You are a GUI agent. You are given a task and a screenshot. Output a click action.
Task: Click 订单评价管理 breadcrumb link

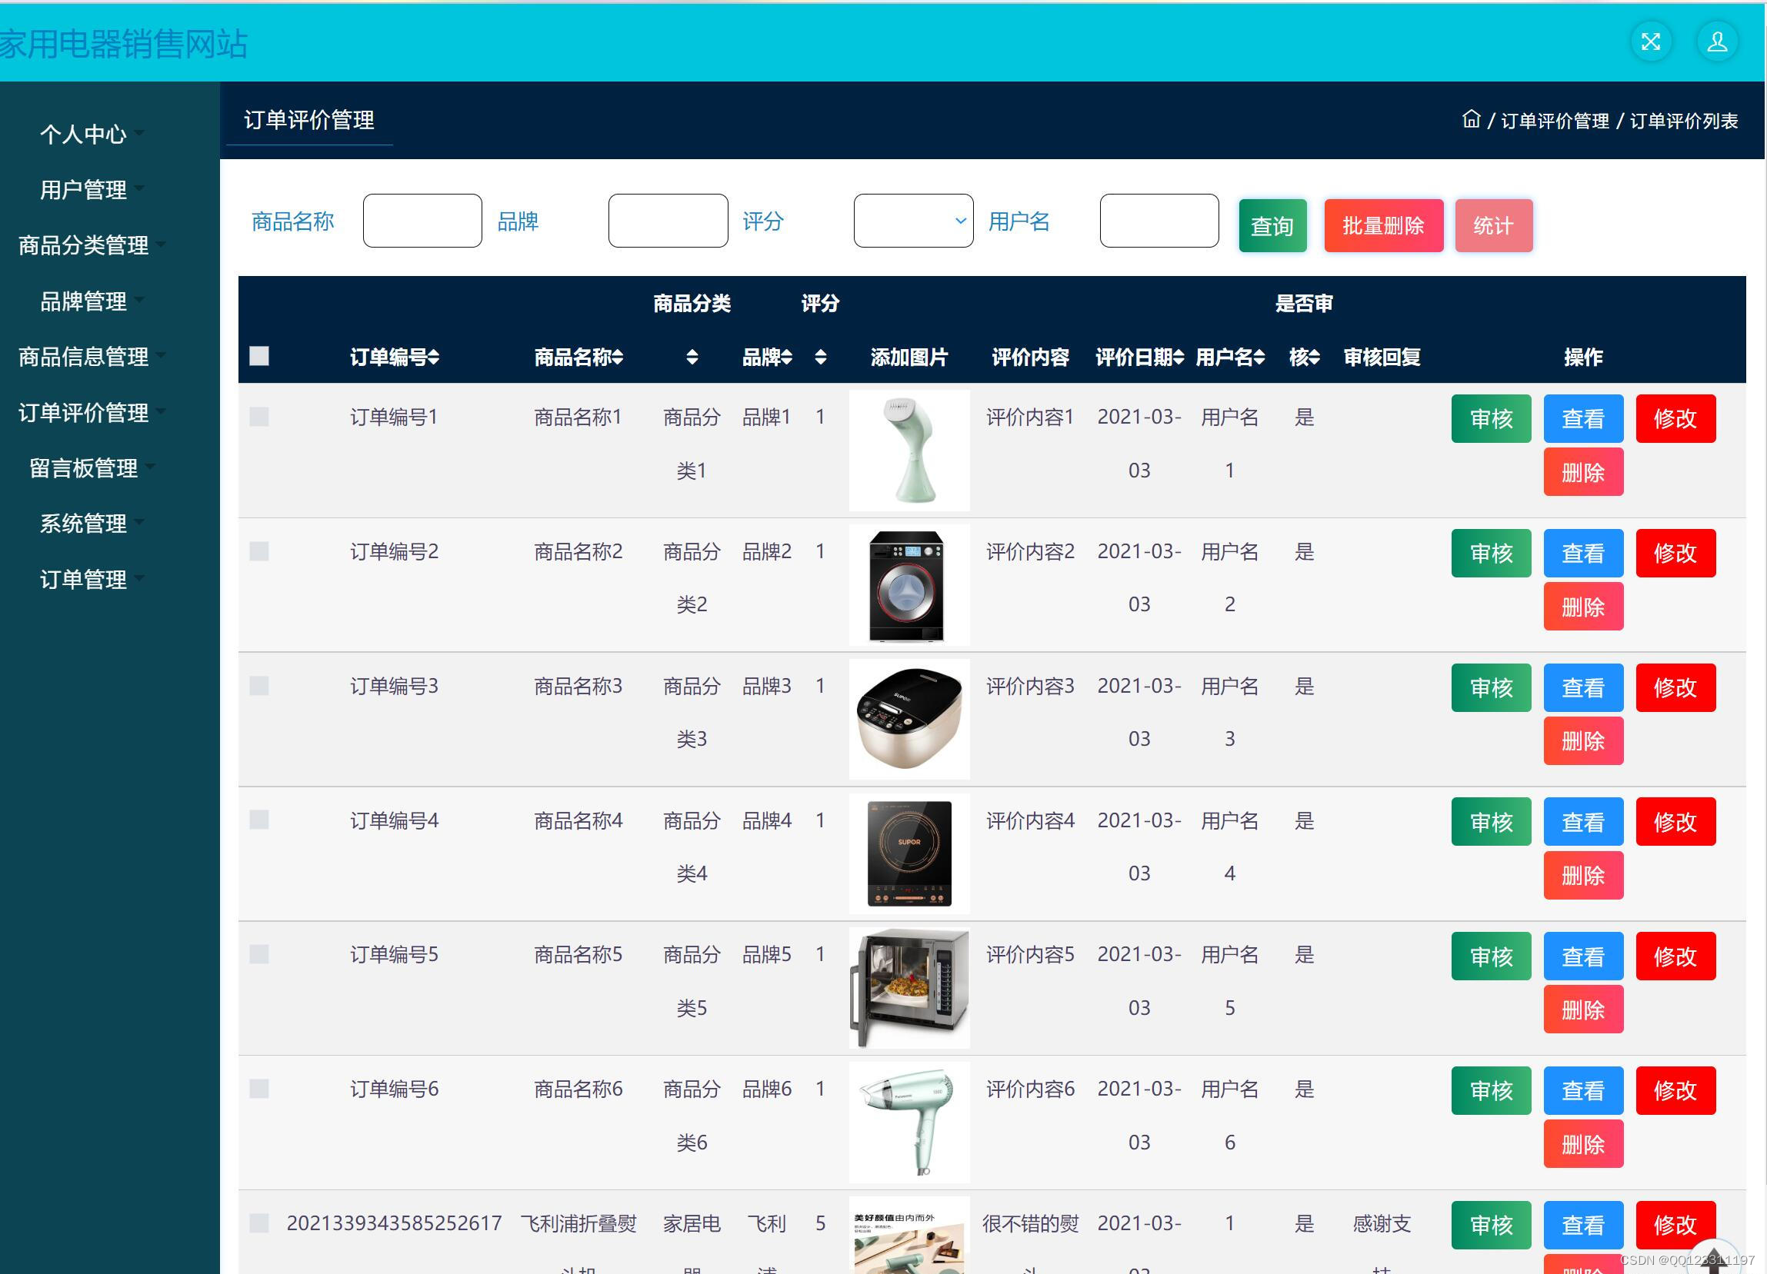point(1555,121)
